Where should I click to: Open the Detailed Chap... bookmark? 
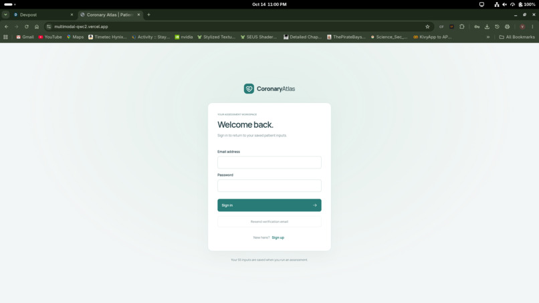pos(302,37)
